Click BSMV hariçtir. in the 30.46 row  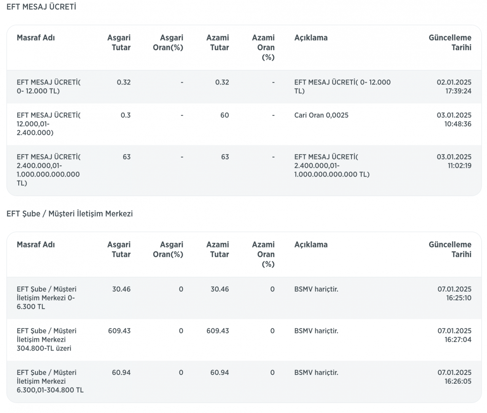pyautogui.click(x=316, y=289)
